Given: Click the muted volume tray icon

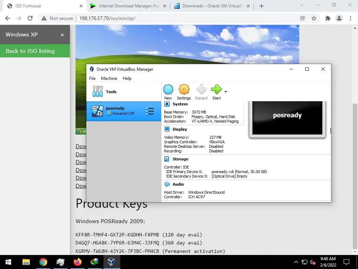Looking at the screenshot, I should click(x=313, y=262).
